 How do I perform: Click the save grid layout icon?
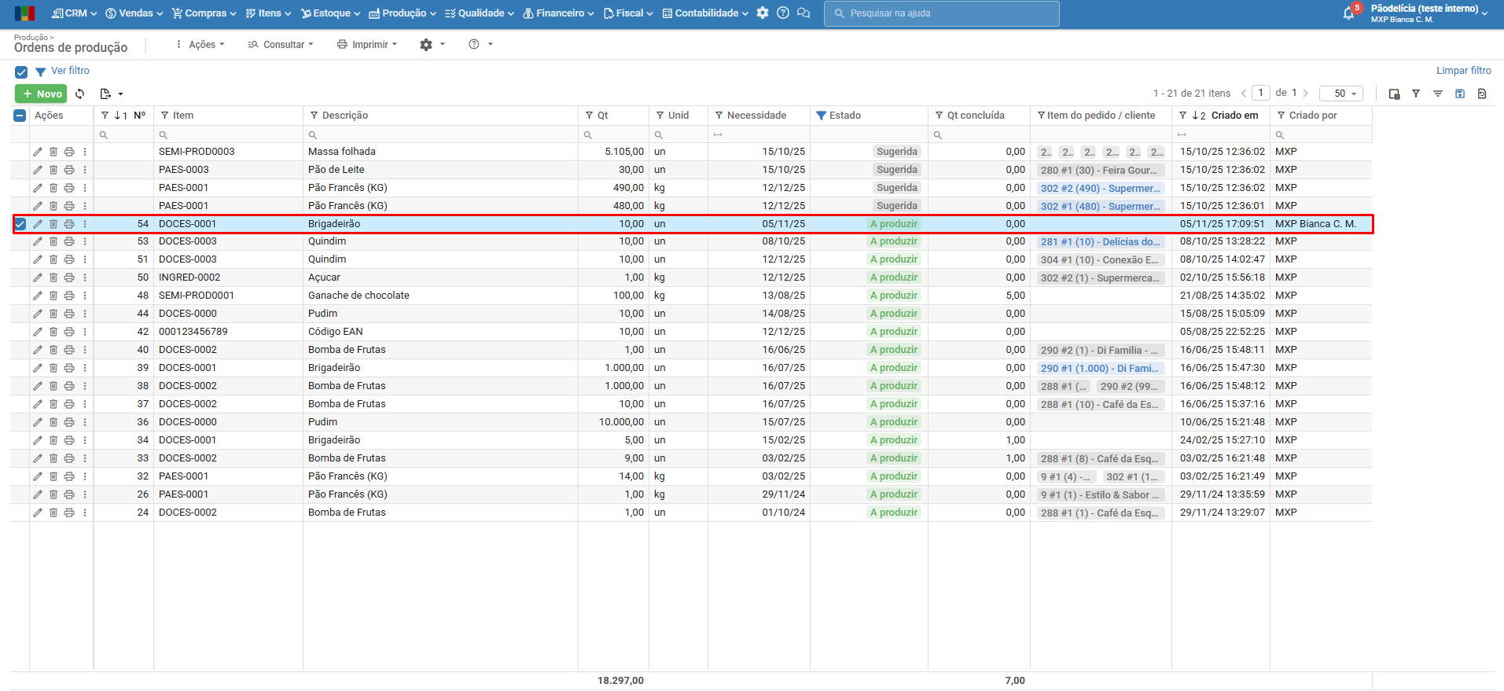(1460, 94)
